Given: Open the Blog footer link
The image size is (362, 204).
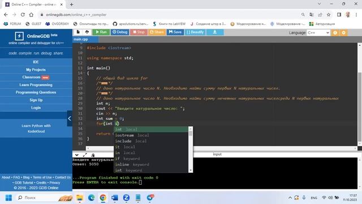Looking at the screenshot, I should point(27,177).
